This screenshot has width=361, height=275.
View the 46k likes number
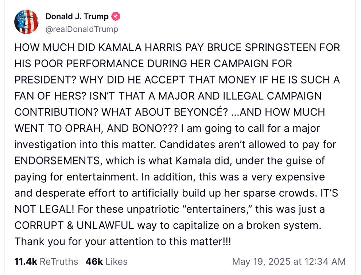tap(94, 262)
